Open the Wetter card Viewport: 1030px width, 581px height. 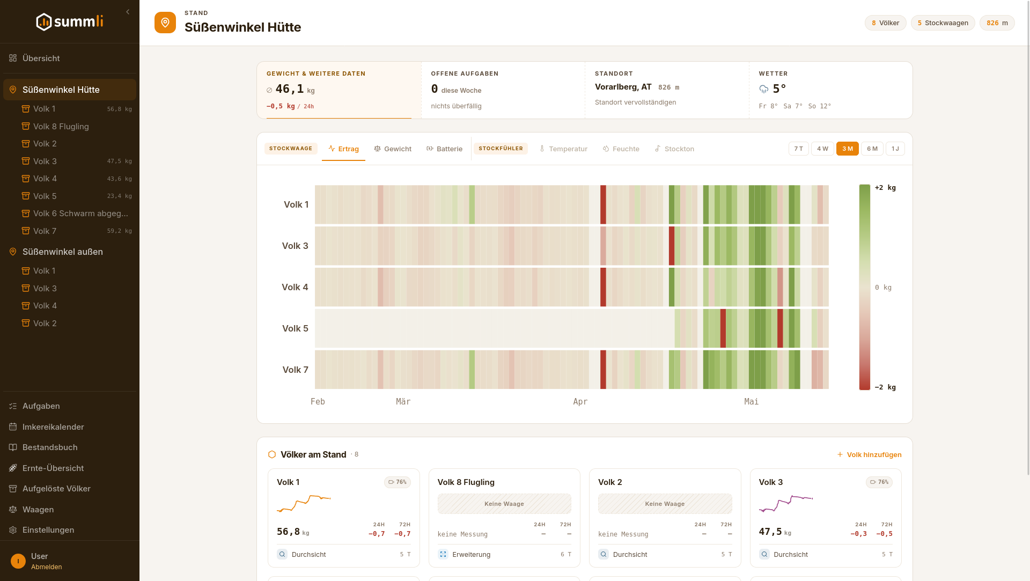coord(830,90)
